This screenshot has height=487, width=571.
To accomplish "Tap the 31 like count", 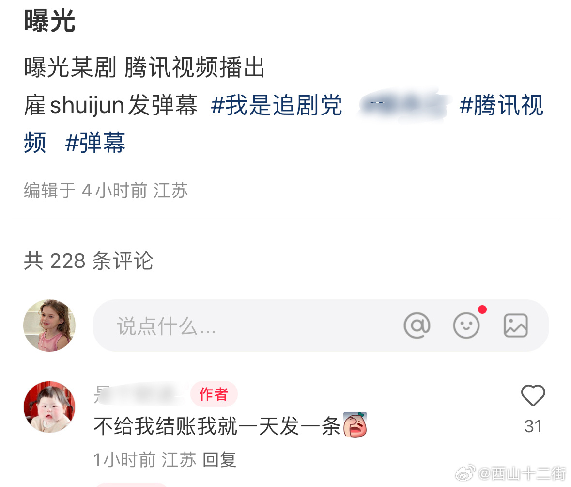I will point(533,426).
